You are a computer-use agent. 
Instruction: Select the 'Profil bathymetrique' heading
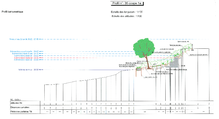pos(12,12)
